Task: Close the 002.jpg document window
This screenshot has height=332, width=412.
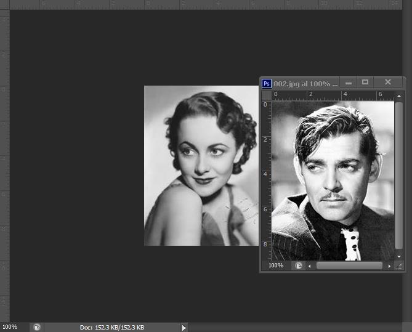Action: (387, 83)
